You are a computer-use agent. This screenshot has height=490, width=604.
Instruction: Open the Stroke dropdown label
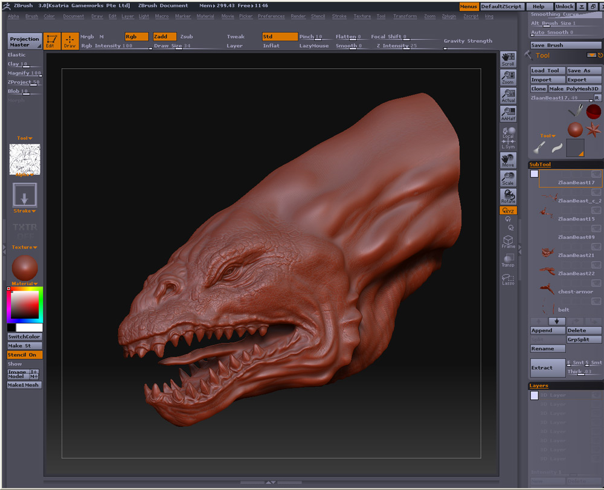tap(25, 211)
